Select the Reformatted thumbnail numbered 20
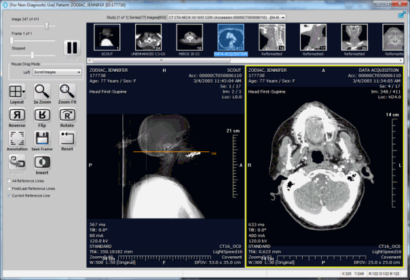This screenshot has width=410, height=280. click(x=354, y=37)
